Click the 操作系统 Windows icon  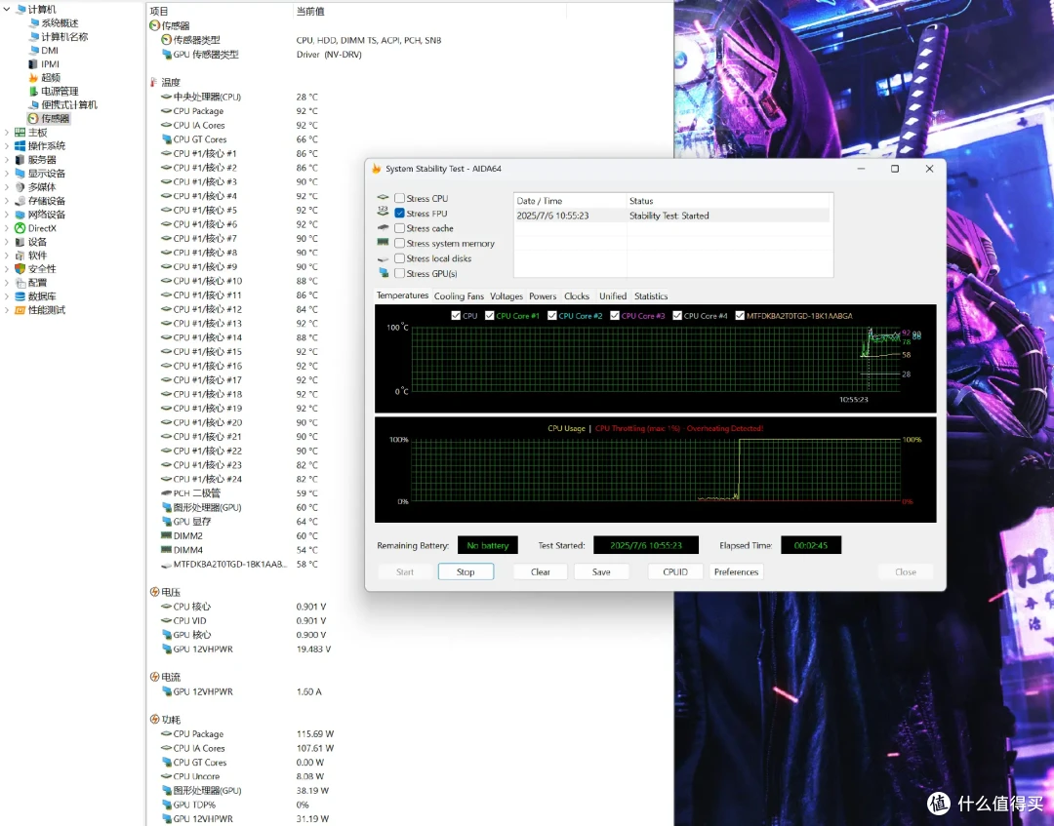click(20, 145)
